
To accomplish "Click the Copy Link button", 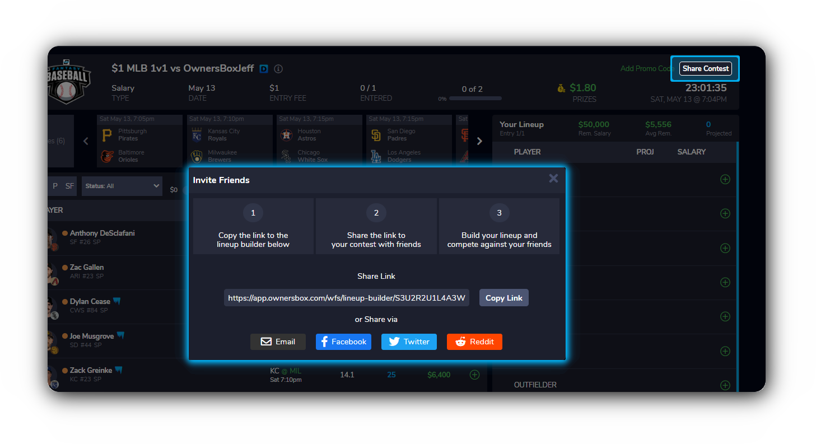I will [503, 298].
